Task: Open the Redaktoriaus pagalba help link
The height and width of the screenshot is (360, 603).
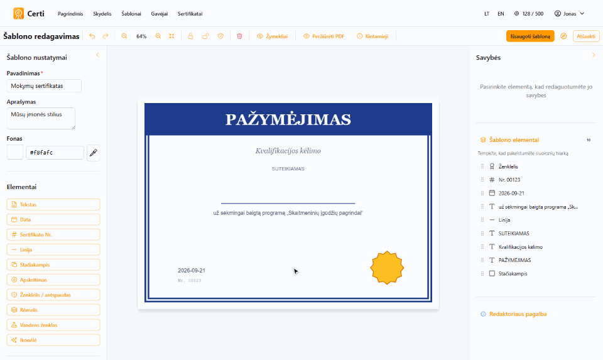Action: pos(513,314)
